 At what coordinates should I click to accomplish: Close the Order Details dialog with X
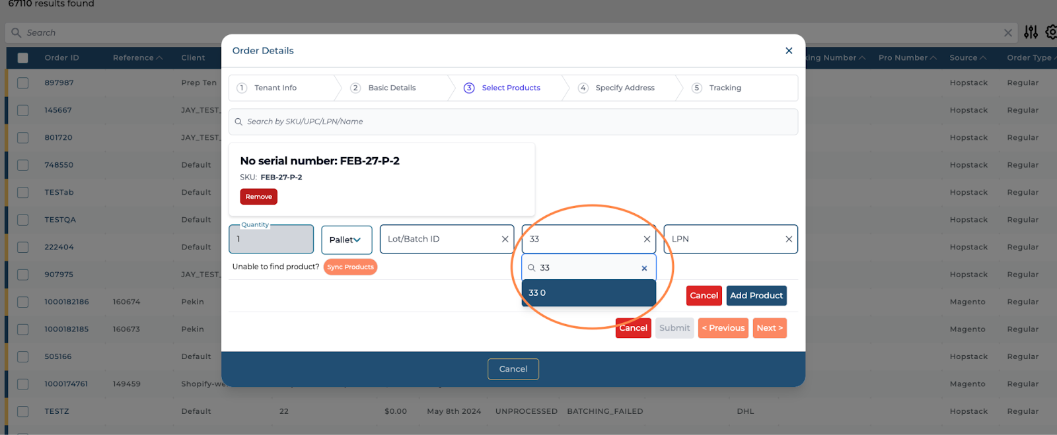(788, 51)
